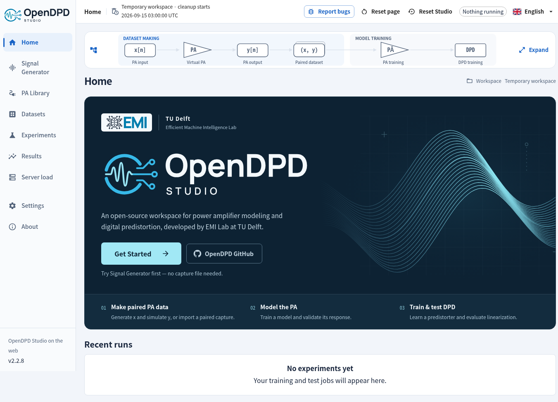
Task: Click the UK flag language icon
Action: pos(517,12)
